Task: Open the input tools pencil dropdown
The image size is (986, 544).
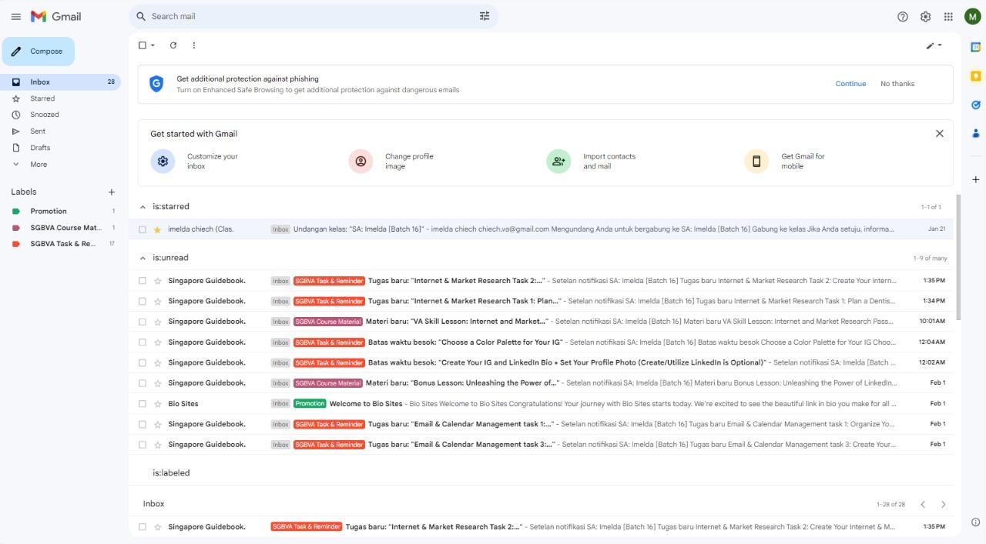Action: [x=934, y=45]
